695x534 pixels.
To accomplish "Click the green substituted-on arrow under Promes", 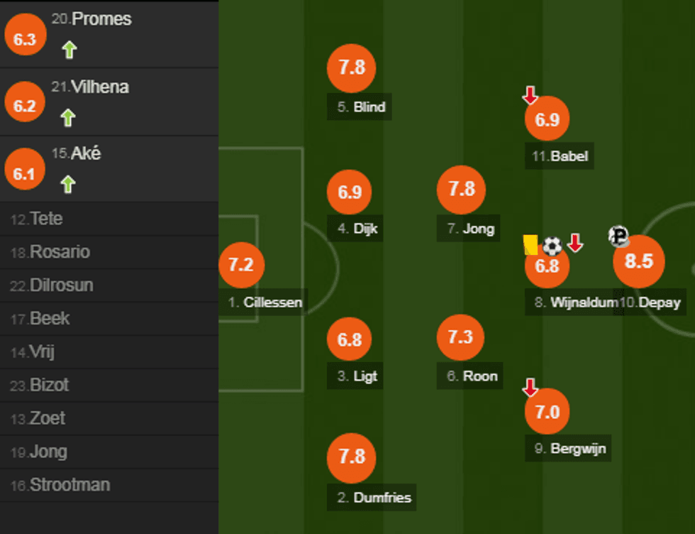I will point(69,50).
